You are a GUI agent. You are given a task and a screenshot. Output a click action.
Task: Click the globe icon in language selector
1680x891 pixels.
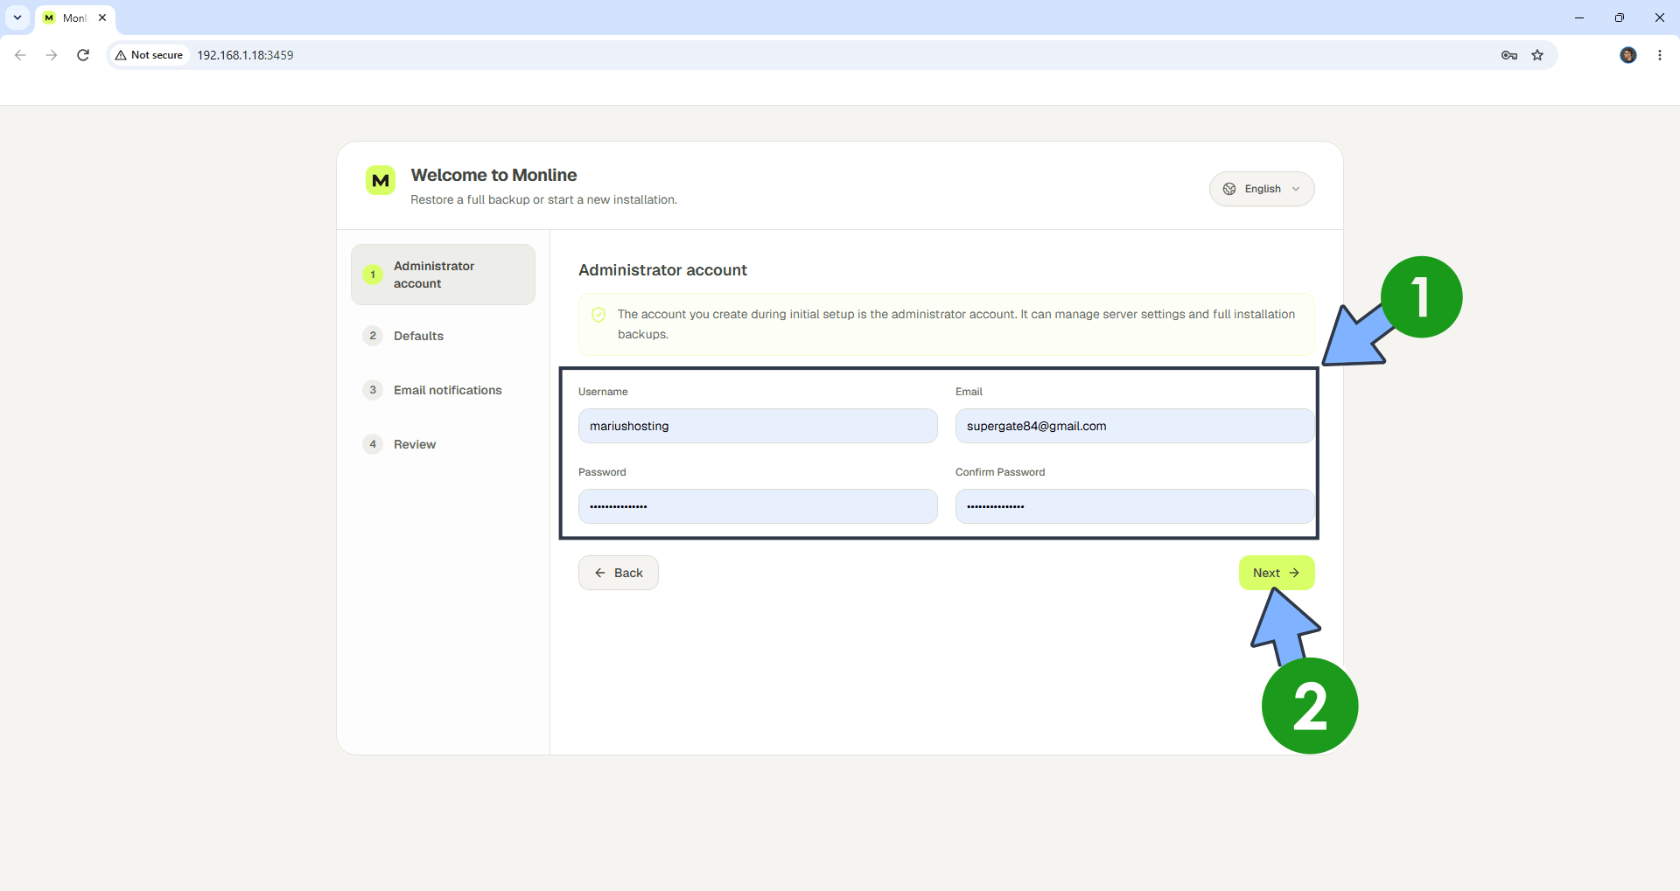[1229, 189]
